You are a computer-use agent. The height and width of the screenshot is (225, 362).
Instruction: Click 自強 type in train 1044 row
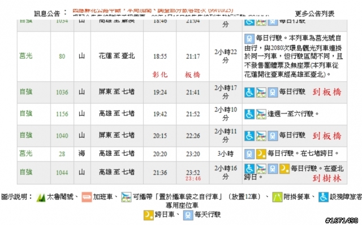[26, 172]
